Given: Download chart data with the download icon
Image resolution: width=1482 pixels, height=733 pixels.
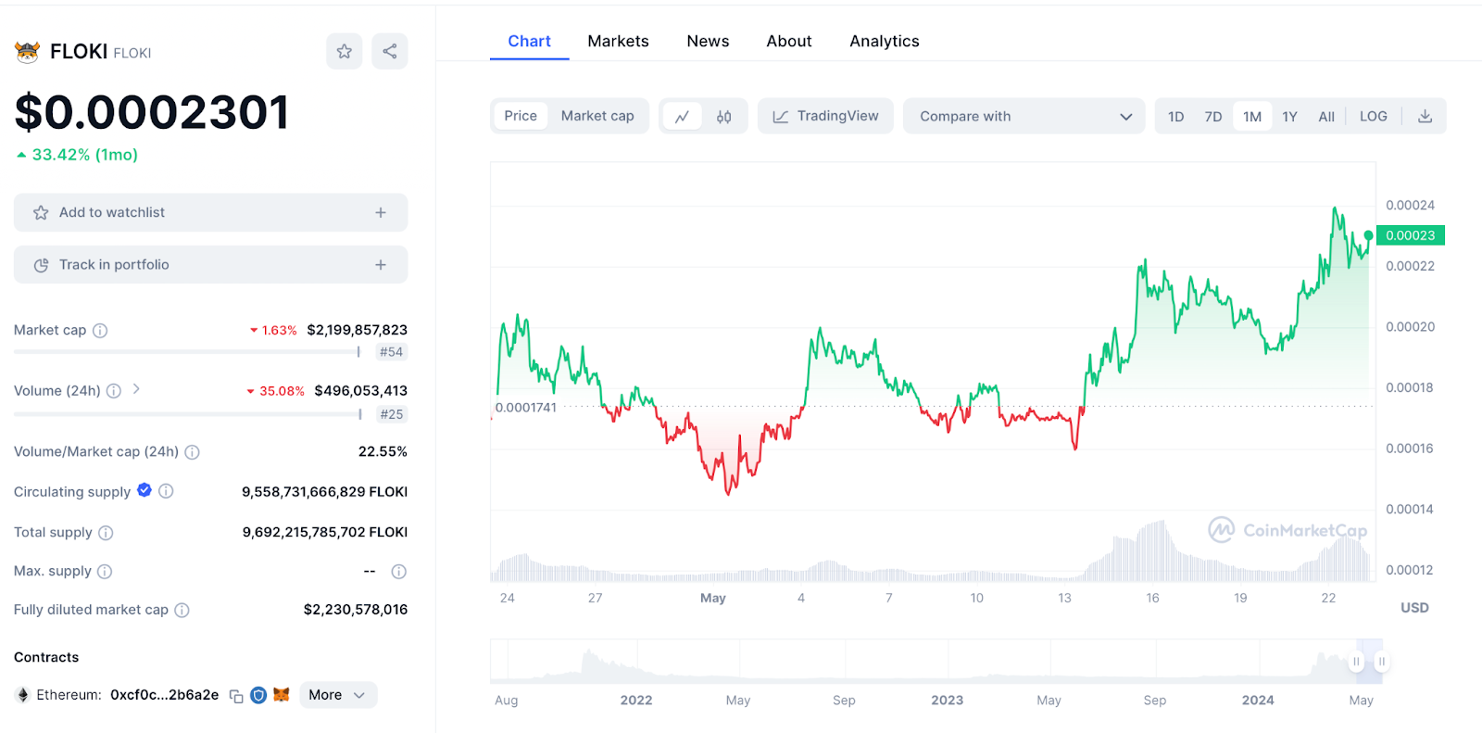Looking at the screenshot, I should 1425,117.
